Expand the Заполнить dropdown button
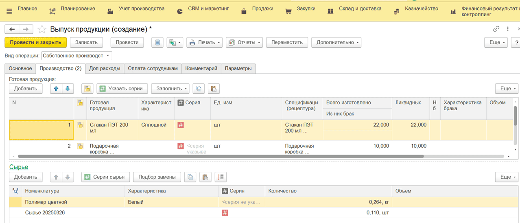Image resolution: width=520 pixels, height=223 pixels. pyautogui.click(x=170, y=89)
